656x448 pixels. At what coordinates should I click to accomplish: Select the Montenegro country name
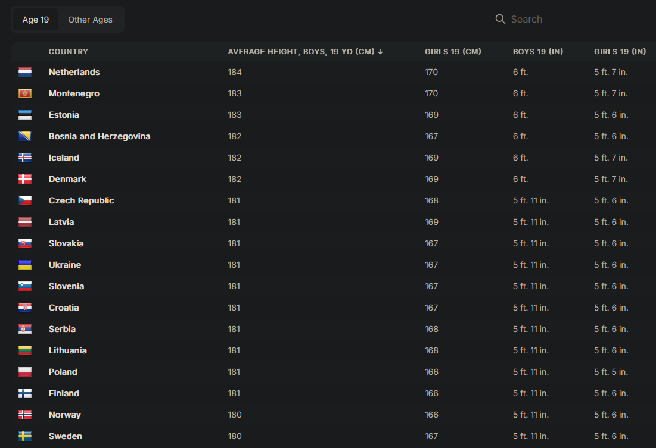[x=74, y=93]
